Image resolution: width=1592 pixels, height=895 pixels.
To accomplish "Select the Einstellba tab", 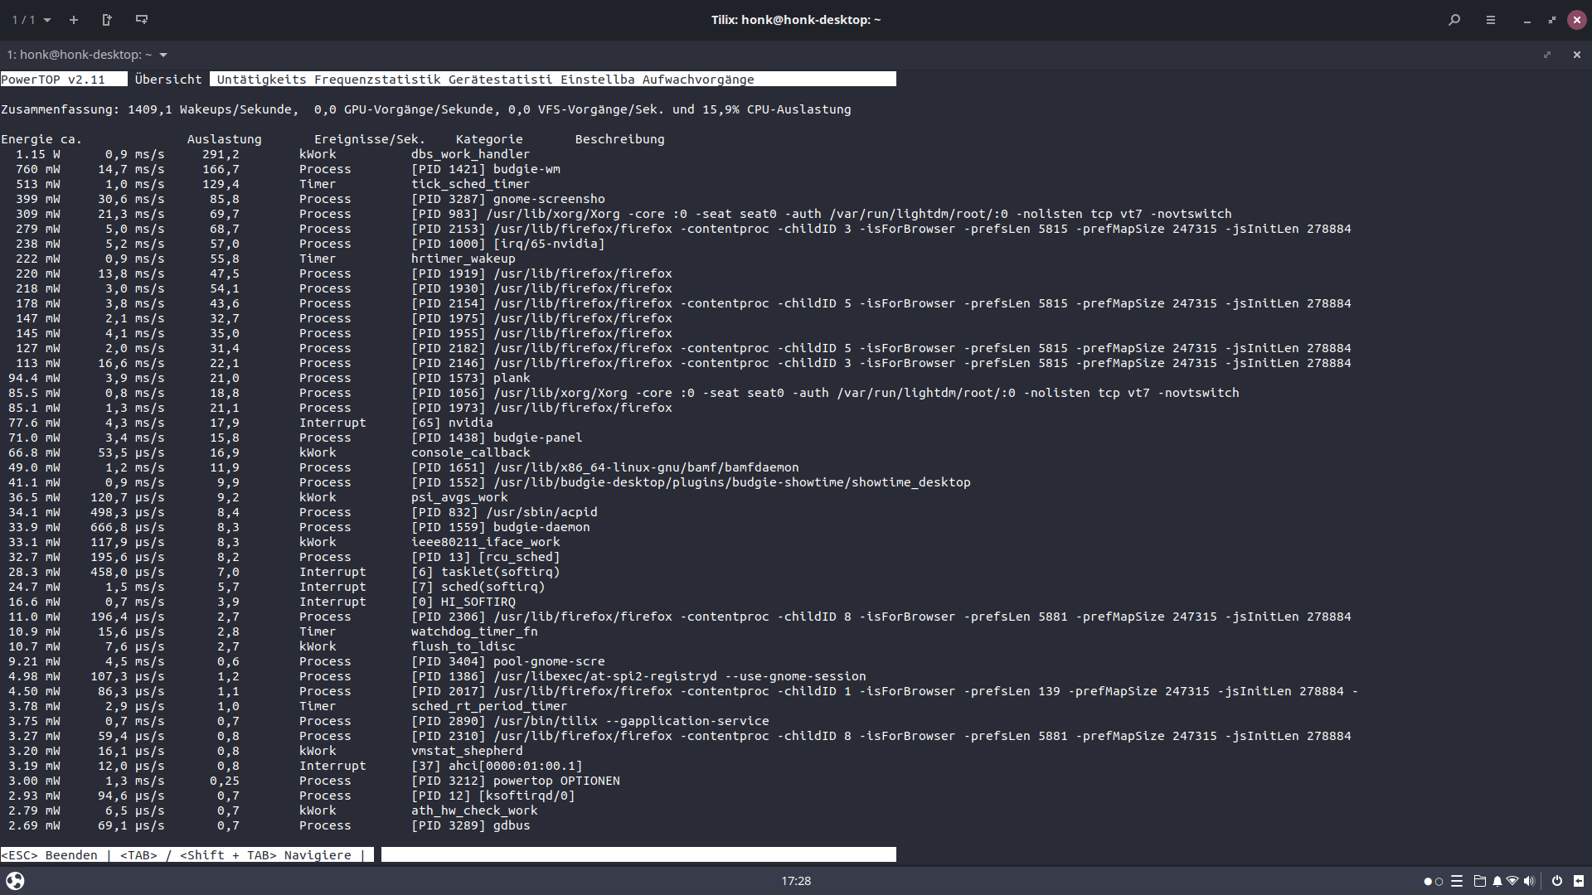I will 598,80.
